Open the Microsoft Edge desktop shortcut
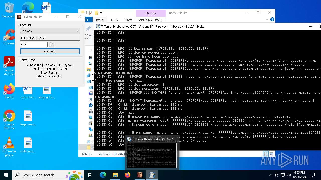Screen dimensions: 321x180 [x=28, y=7]
